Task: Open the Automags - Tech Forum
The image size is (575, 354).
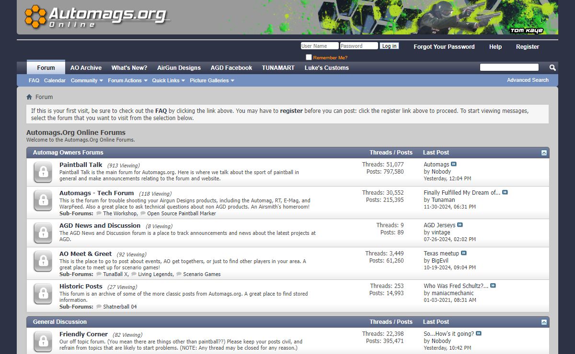Action: point(97,193)
